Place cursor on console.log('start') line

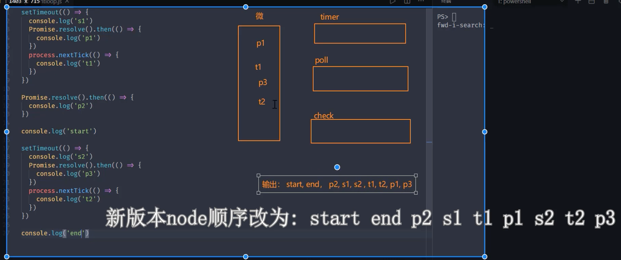click(x=59, y=131)
